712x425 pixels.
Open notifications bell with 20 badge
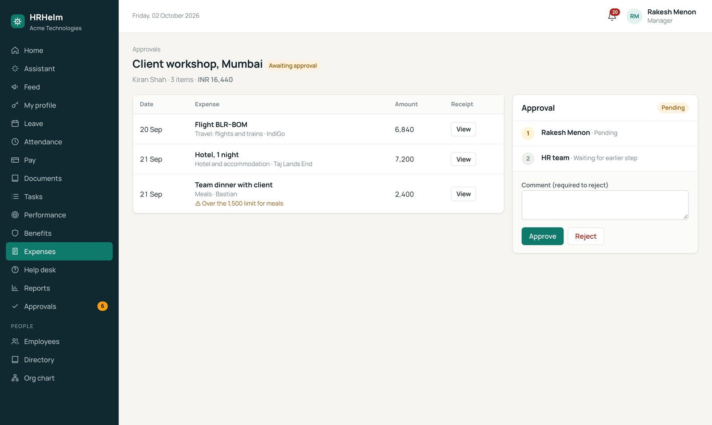tap(613, 15)
